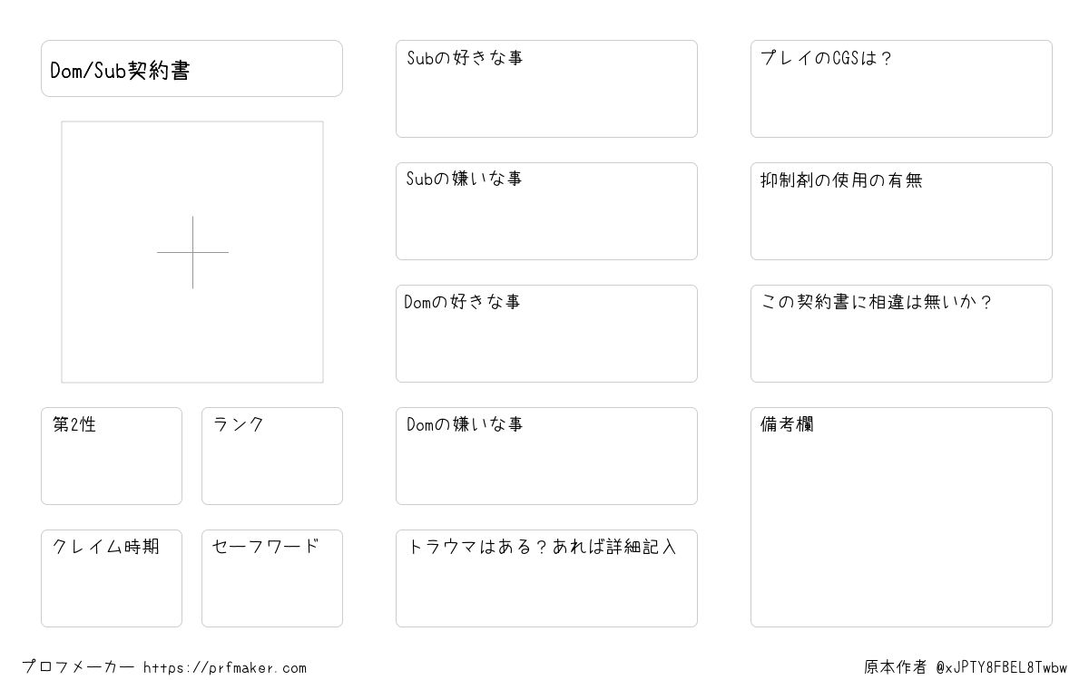Click the Domの好きな事 field

pos(546,334)
